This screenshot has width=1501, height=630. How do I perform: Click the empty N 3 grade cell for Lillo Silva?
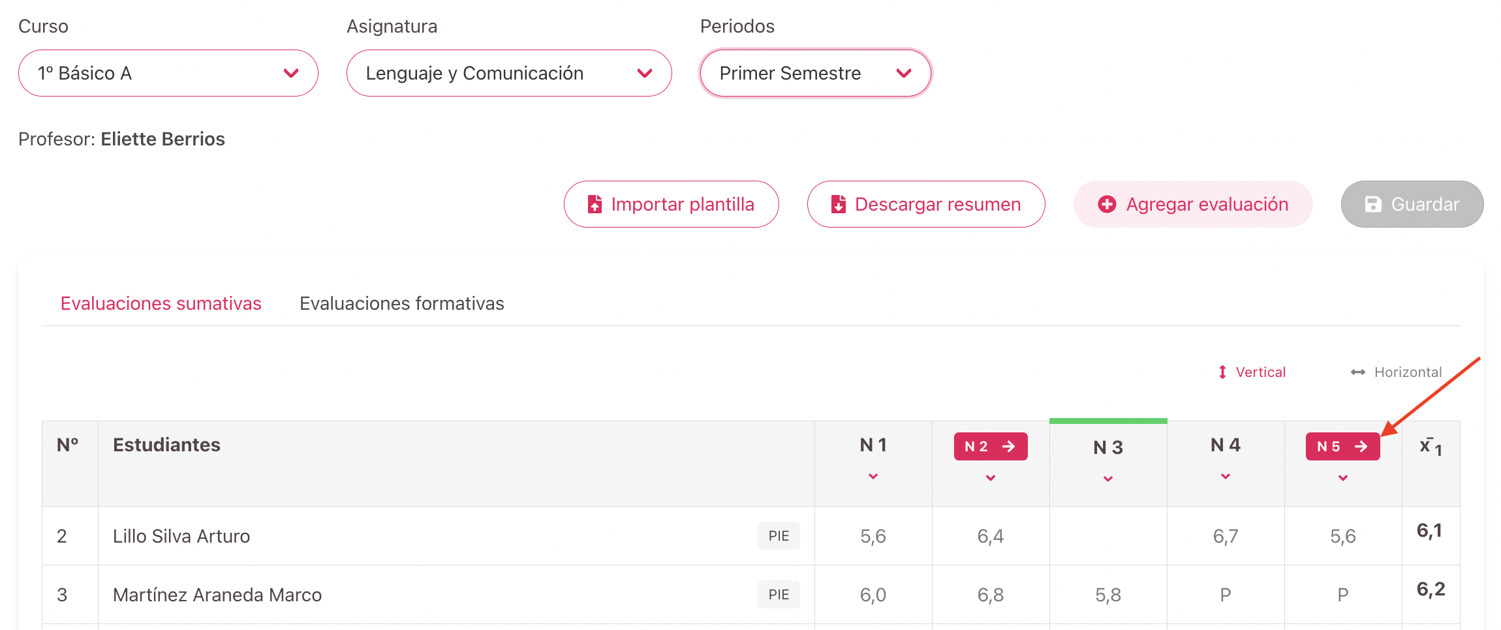pos(1108,536)
